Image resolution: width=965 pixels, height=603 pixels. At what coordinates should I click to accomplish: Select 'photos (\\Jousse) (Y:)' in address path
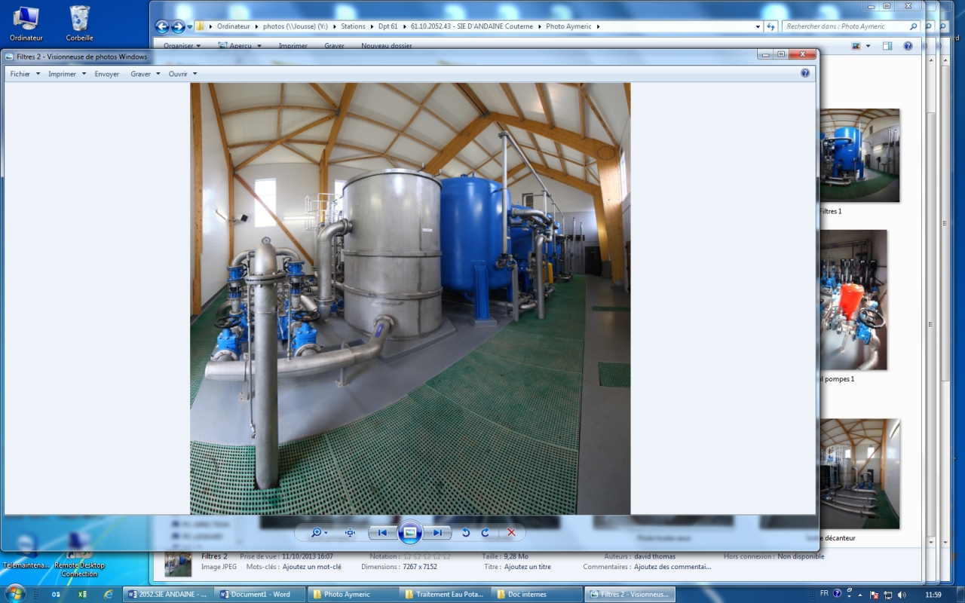(x=297, y=26)
